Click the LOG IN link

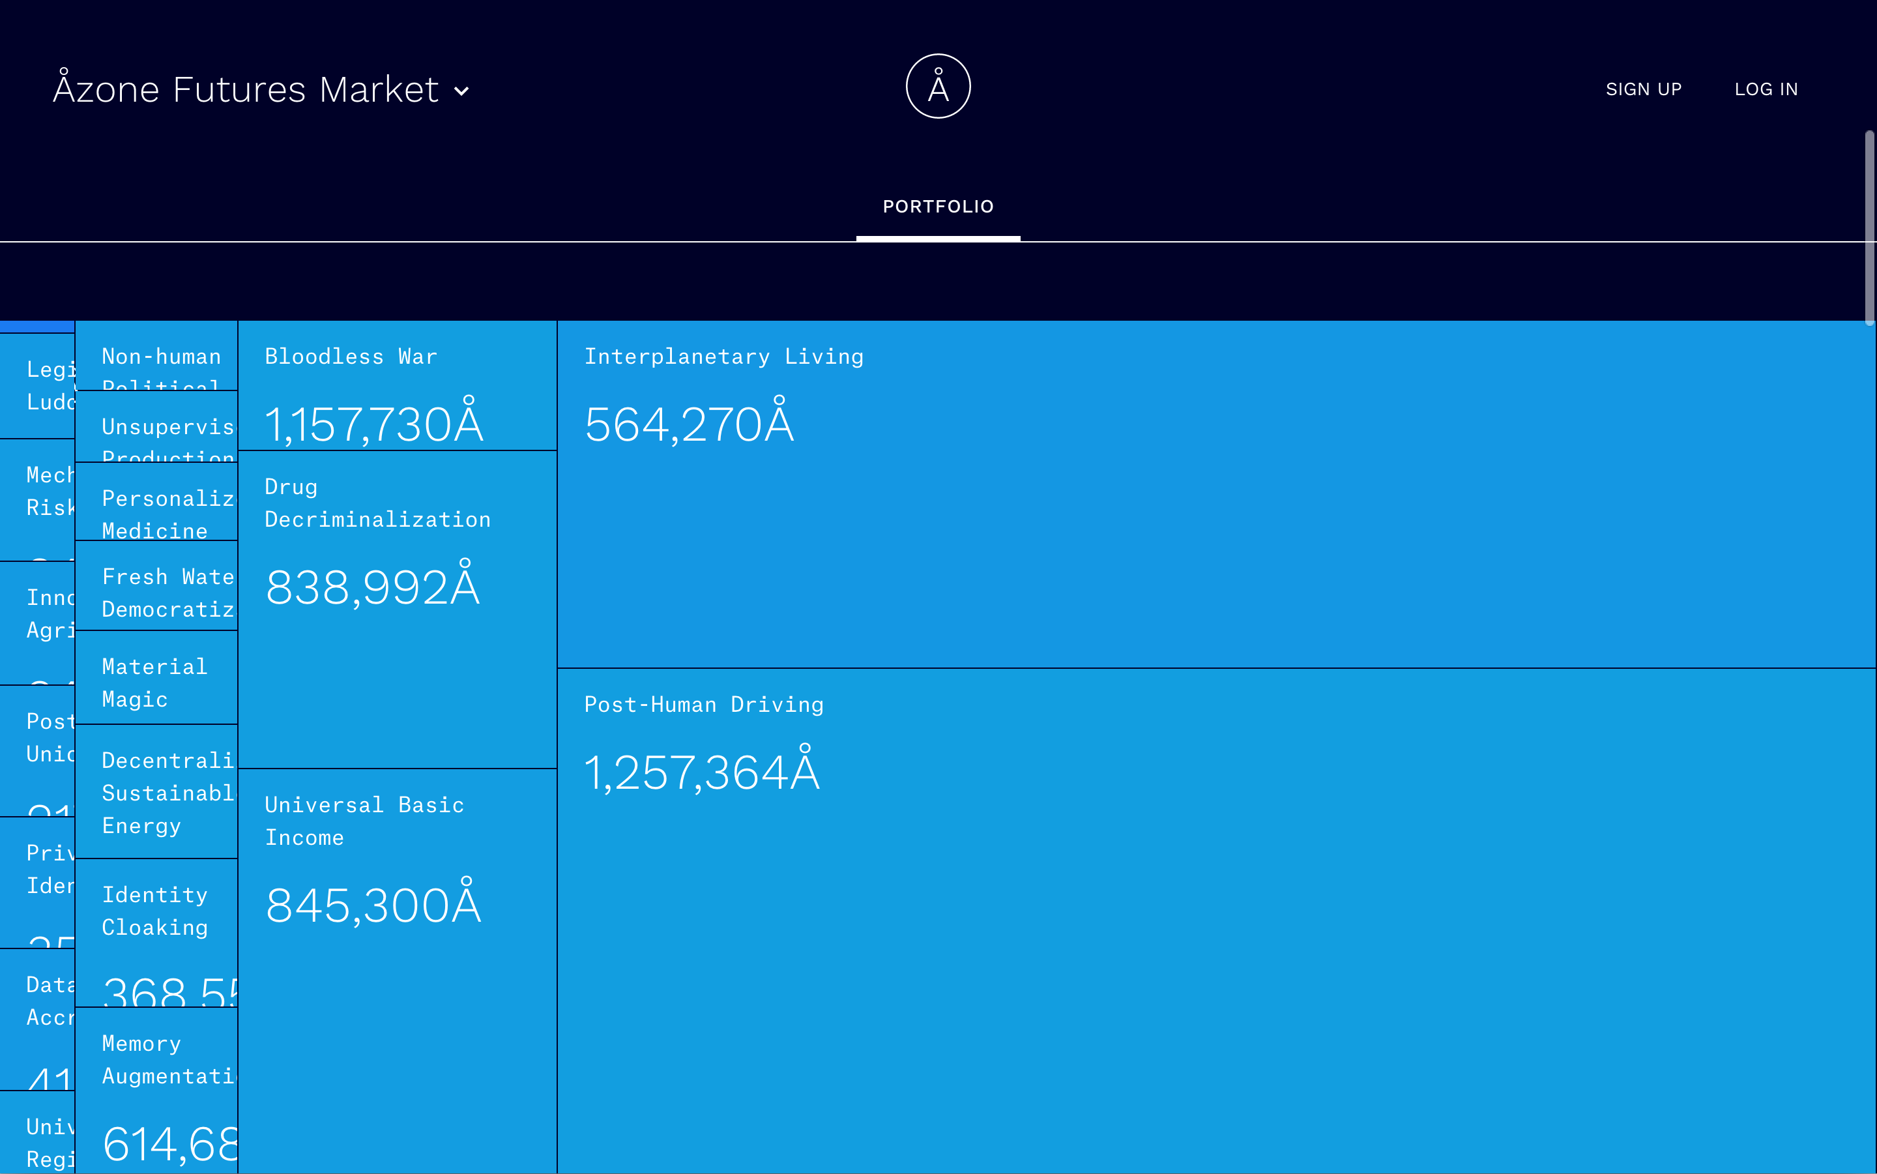(1766, 89)
